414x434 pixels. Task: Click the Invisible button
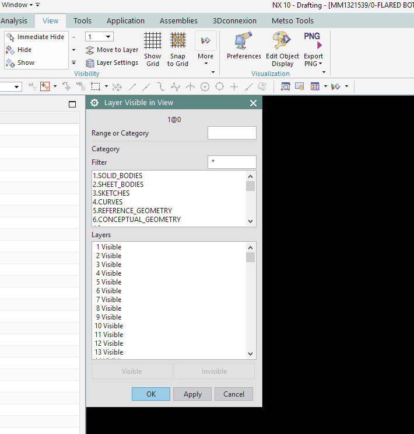click(214, 371)
